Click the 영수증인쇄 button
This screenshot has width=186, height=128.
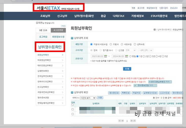coord(114,93)
